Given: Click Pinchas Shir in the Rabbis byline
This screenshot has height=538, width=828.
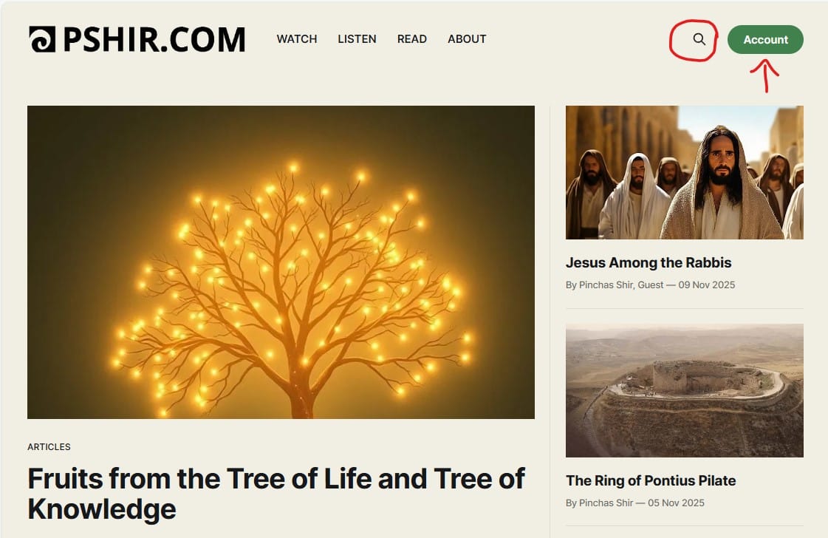Looking at the screenshot, I should [x=606, y=285].
